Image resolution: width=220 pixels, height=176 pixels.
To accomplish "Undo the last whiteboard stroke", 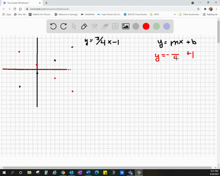I will tap(53, 26).
